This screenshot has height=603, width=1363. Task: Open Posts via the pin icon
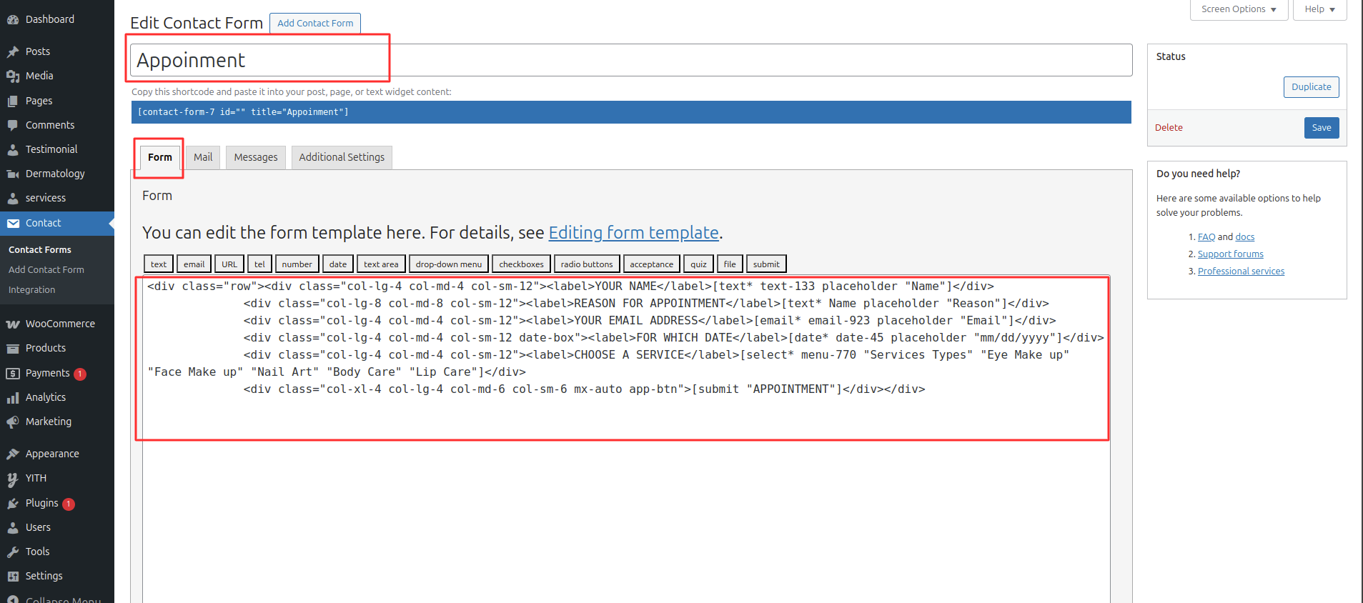[x=13, y=51]
